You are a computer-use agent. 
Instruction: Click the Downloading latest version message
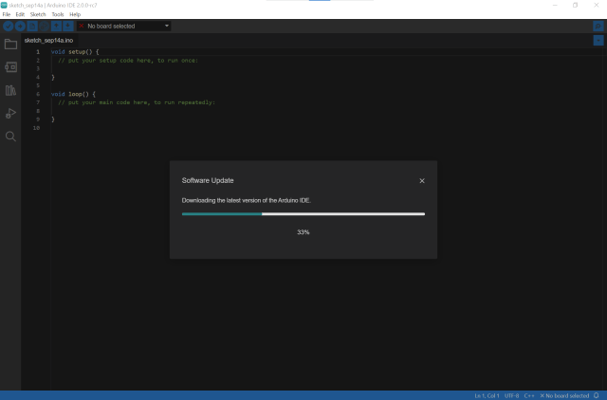(247, 200)
